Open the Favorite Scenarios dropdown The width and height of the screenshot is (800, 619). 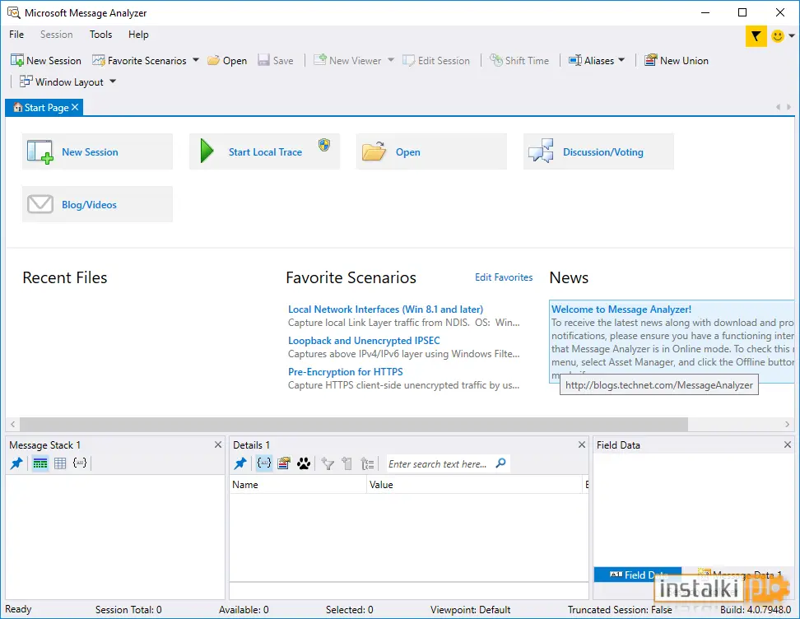[x=195, y=60]
